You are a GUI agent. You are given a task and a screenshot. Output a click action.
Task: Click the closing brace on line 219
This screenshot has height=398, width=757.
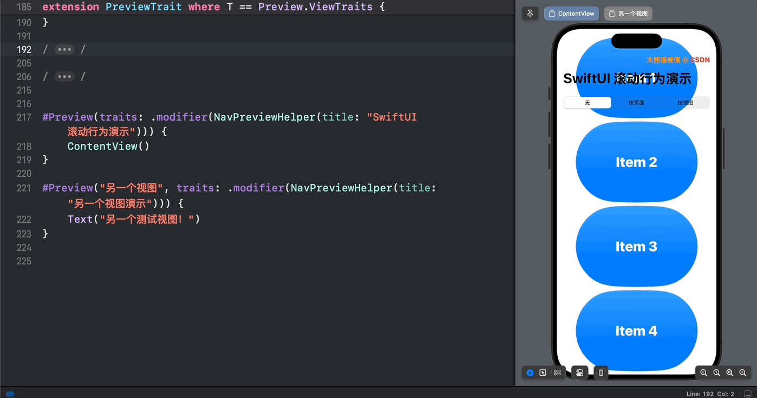pos(45,160)
